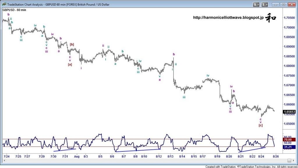
Task: Click the 8/20 date label
Action: tap(229, 156)
